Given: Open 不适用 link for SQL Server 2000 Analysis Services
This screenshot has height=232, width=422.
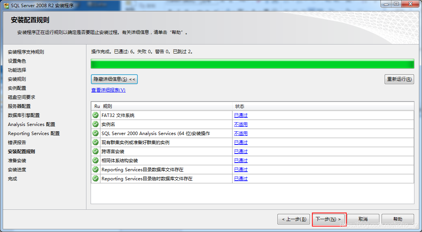Looking at the screenshot, I should (x=241, y=133).
